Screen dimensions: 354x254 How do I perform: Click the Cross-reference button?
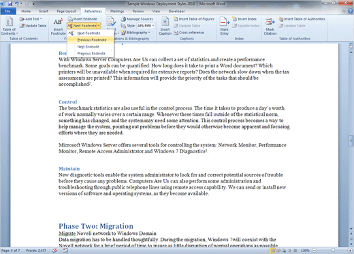point(189,33)
